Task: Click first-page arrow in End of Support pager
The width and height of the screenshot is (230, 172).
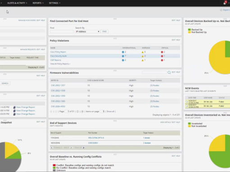Action: [51, 148]
